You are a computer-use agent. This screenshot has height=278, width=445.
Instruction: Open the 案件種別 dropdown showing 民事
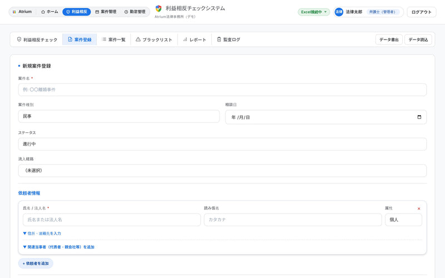119,116
